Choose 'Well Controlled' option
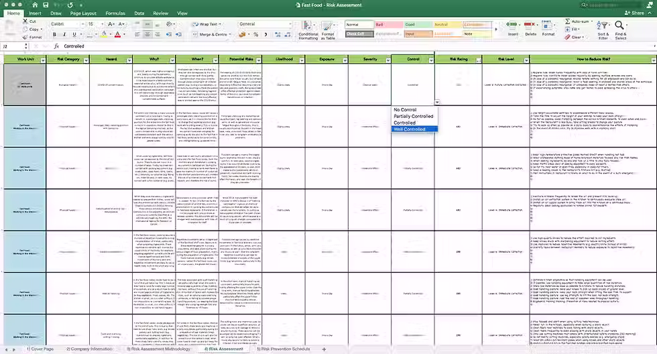This screenshot has width=657, height=354. pos(415,129)
